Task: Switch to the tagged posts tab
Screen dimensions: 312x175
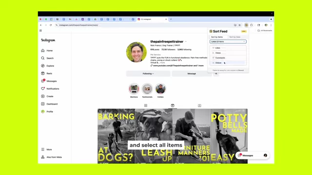Action: tap(199, 105)
